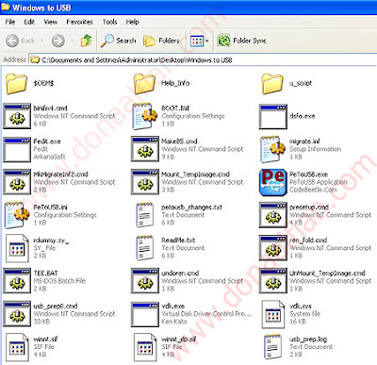Select the binifix4.cmd script icon

[x=17, y=116]
